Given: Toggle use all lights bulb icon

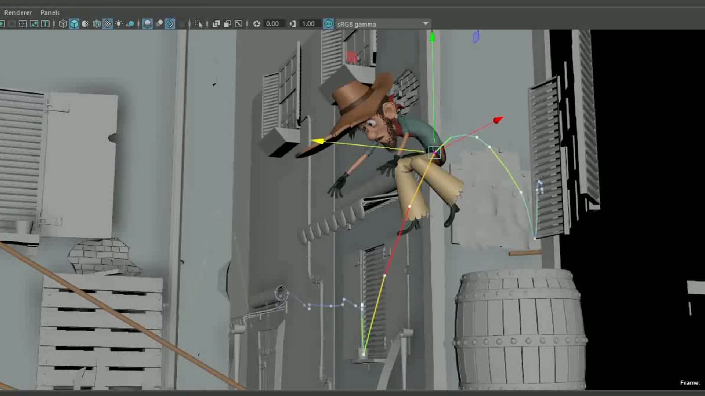Looking at the screenshot, I should click(x=119, y=24).
